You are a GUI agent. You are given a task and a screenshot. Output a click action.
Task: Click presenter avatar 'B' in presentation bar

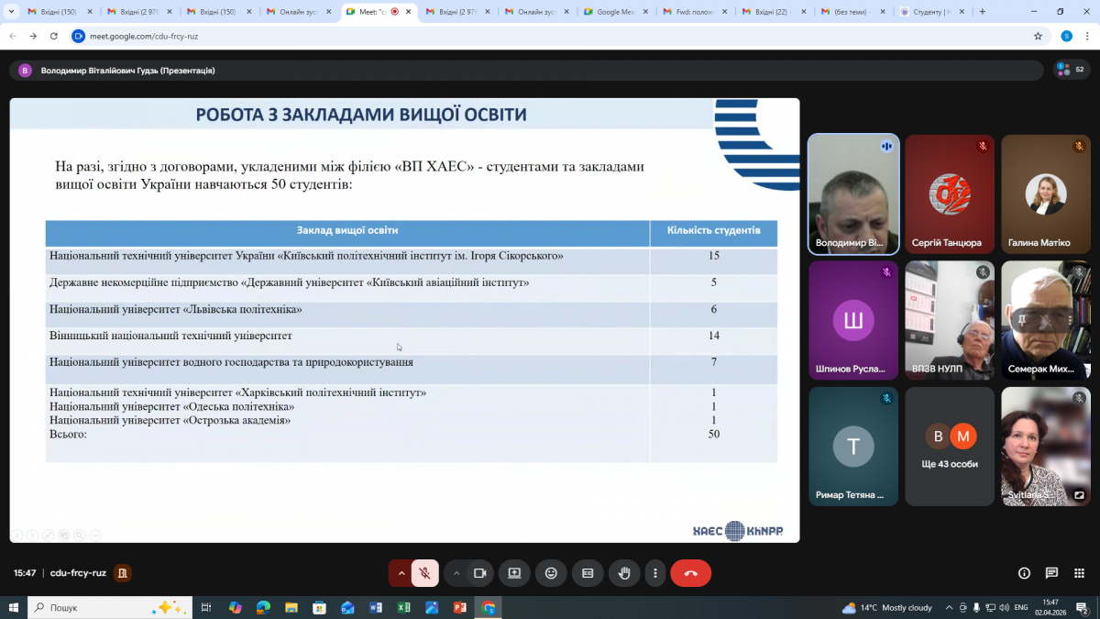pyautogui.click(x=25, y=71)
